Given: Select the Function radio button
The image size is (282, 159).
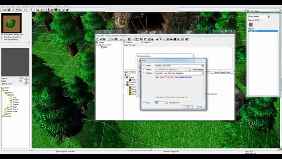Looking at the screenshot, I should click(x=144, y=73).
